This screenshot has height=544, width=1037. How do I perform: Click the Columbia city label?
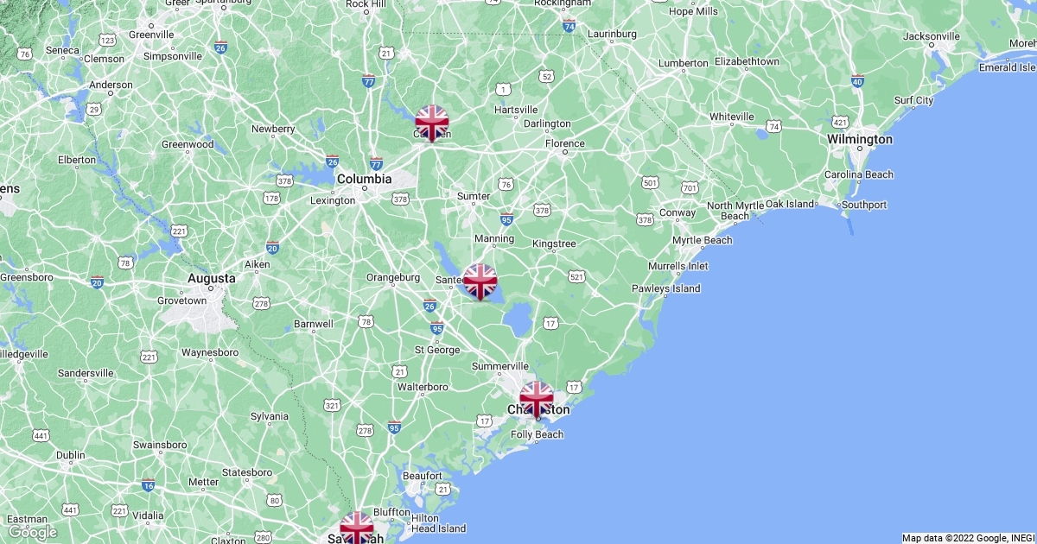[x=364, y=179]
